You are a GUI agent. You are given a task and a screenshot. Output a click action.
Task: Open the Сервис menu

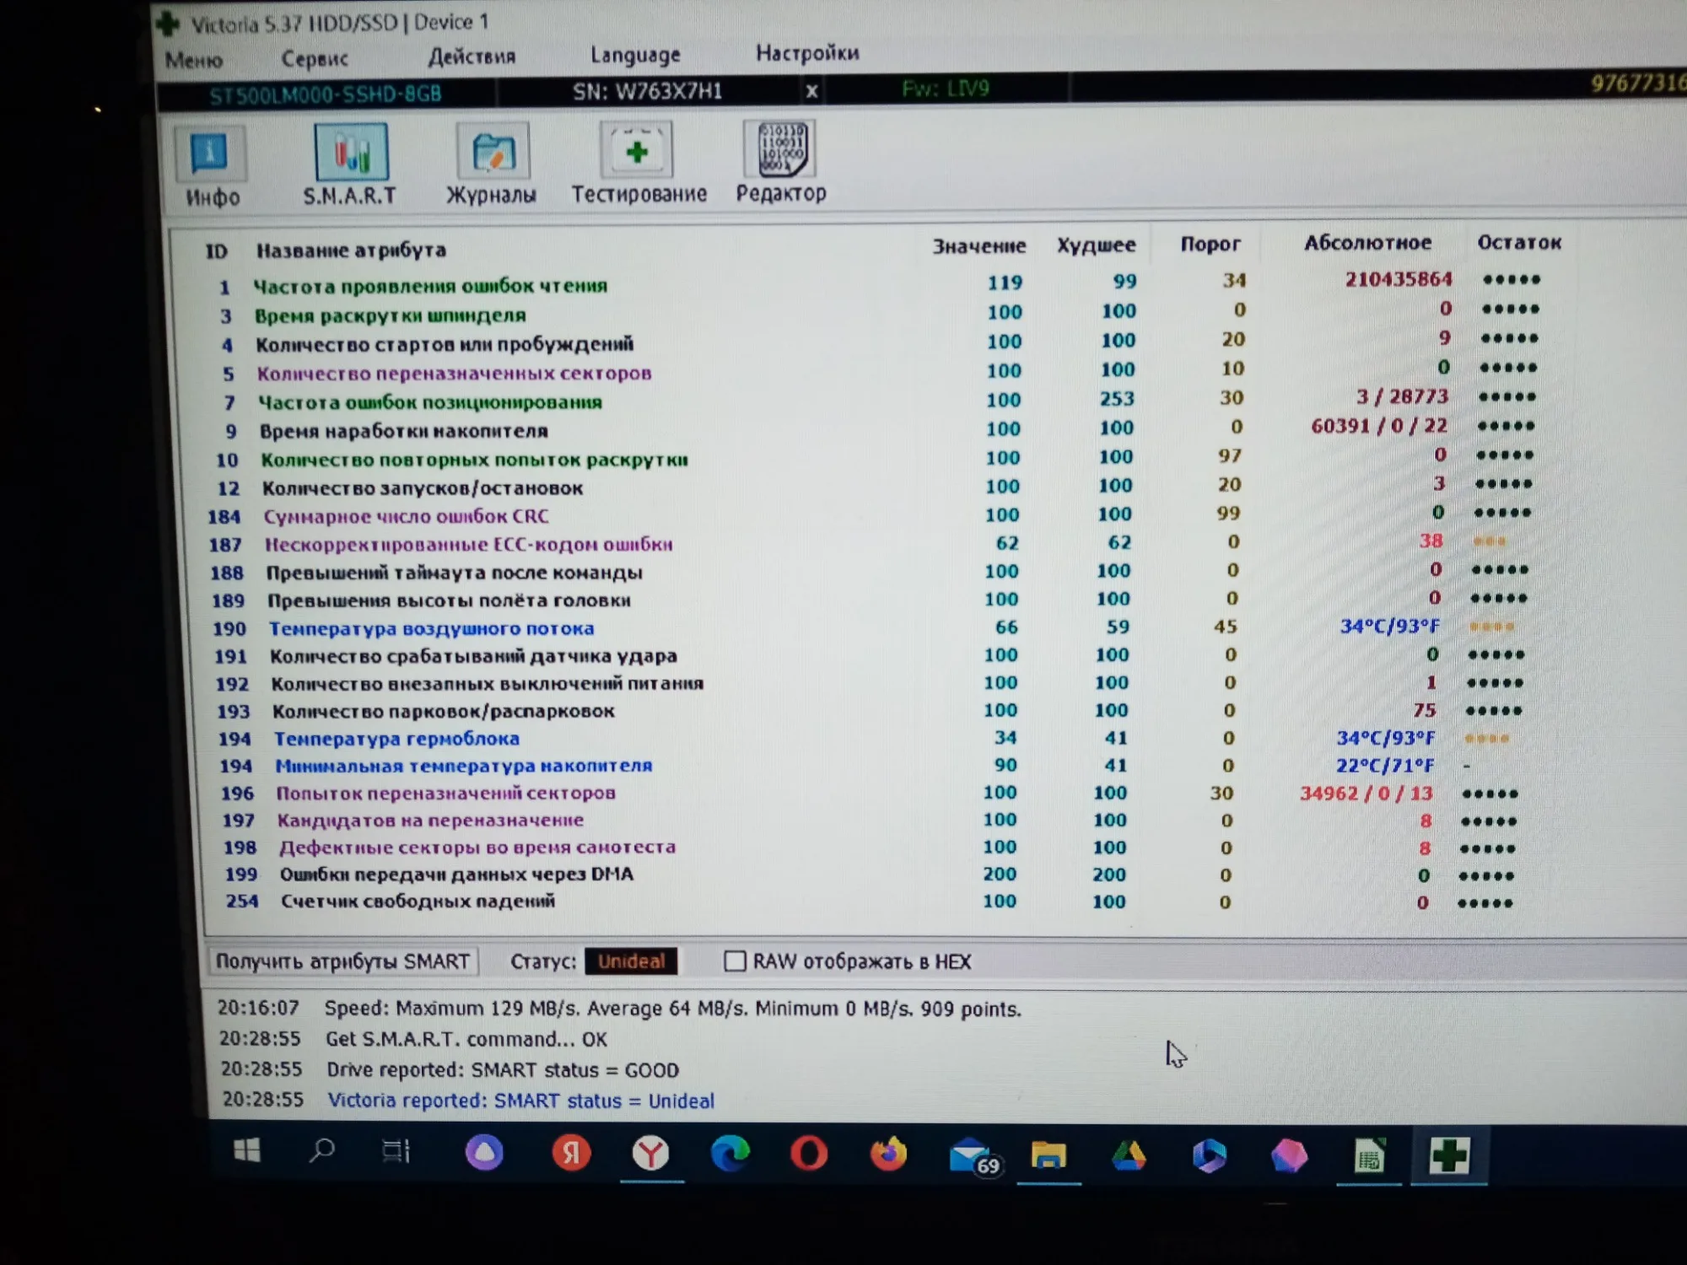click(x=314, y=59)
